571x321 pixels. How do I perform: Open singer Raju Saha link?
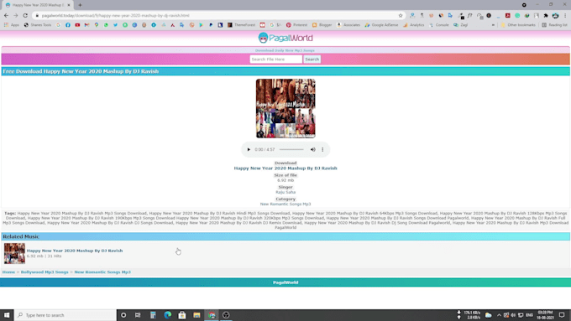tap(285, 192)
